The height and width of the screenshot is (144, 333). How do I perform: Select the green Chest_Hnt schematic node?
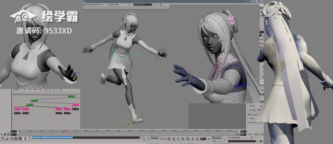coord(30,105)
